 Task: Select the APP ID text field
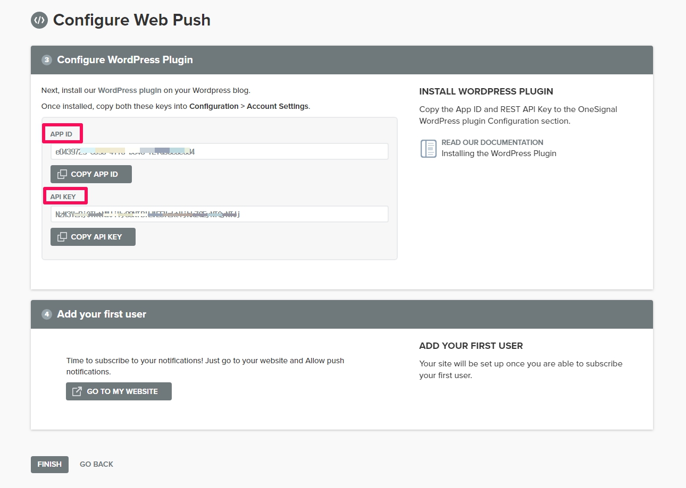(219, 152)
